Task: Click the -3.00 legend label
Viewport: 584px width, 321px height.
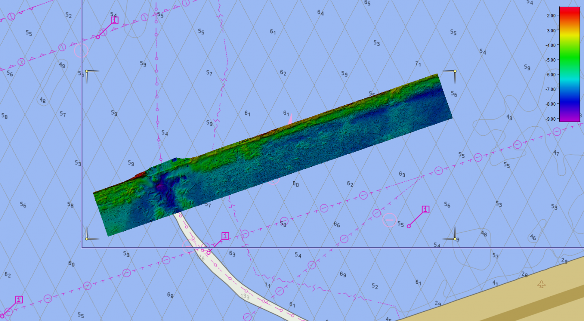Action: [550, 30]
